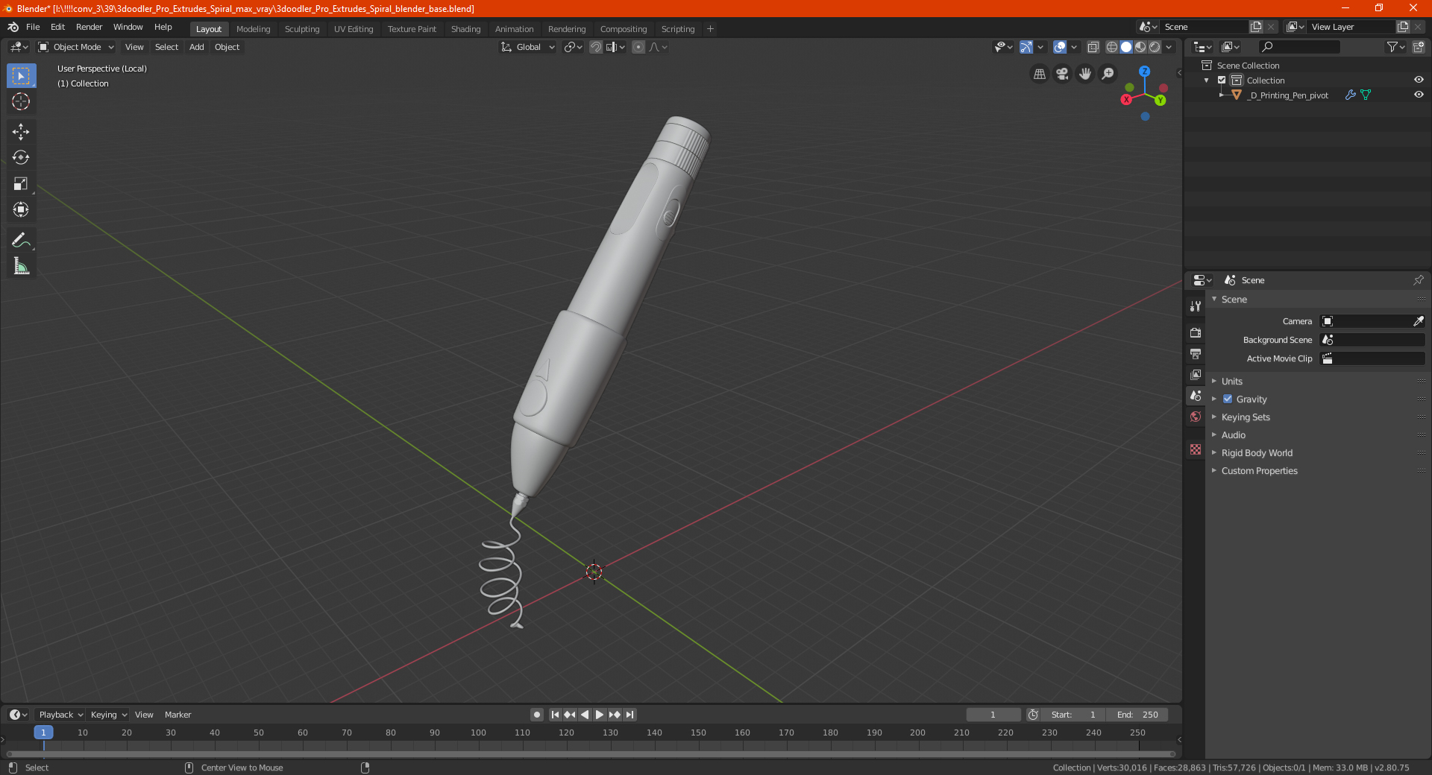
Task: Switch to rendered viewport shading
Action: [x=1155, y=47]
